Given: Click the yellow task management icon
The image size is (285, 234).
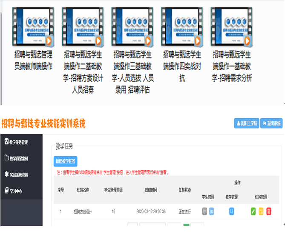Looking at the screenshot, I should (x=261, y=211).
